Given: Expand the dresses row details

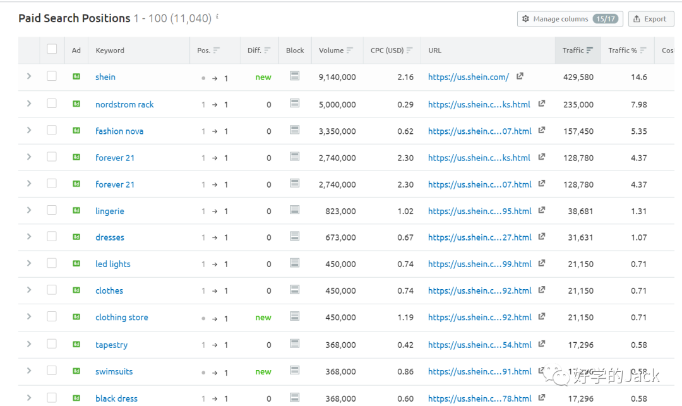Looking at the screenshot, I should [x=29, y=237].
